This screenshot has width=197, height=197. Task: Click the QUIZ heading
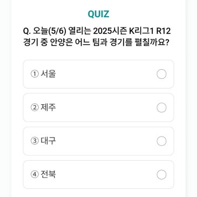point(98,14)
